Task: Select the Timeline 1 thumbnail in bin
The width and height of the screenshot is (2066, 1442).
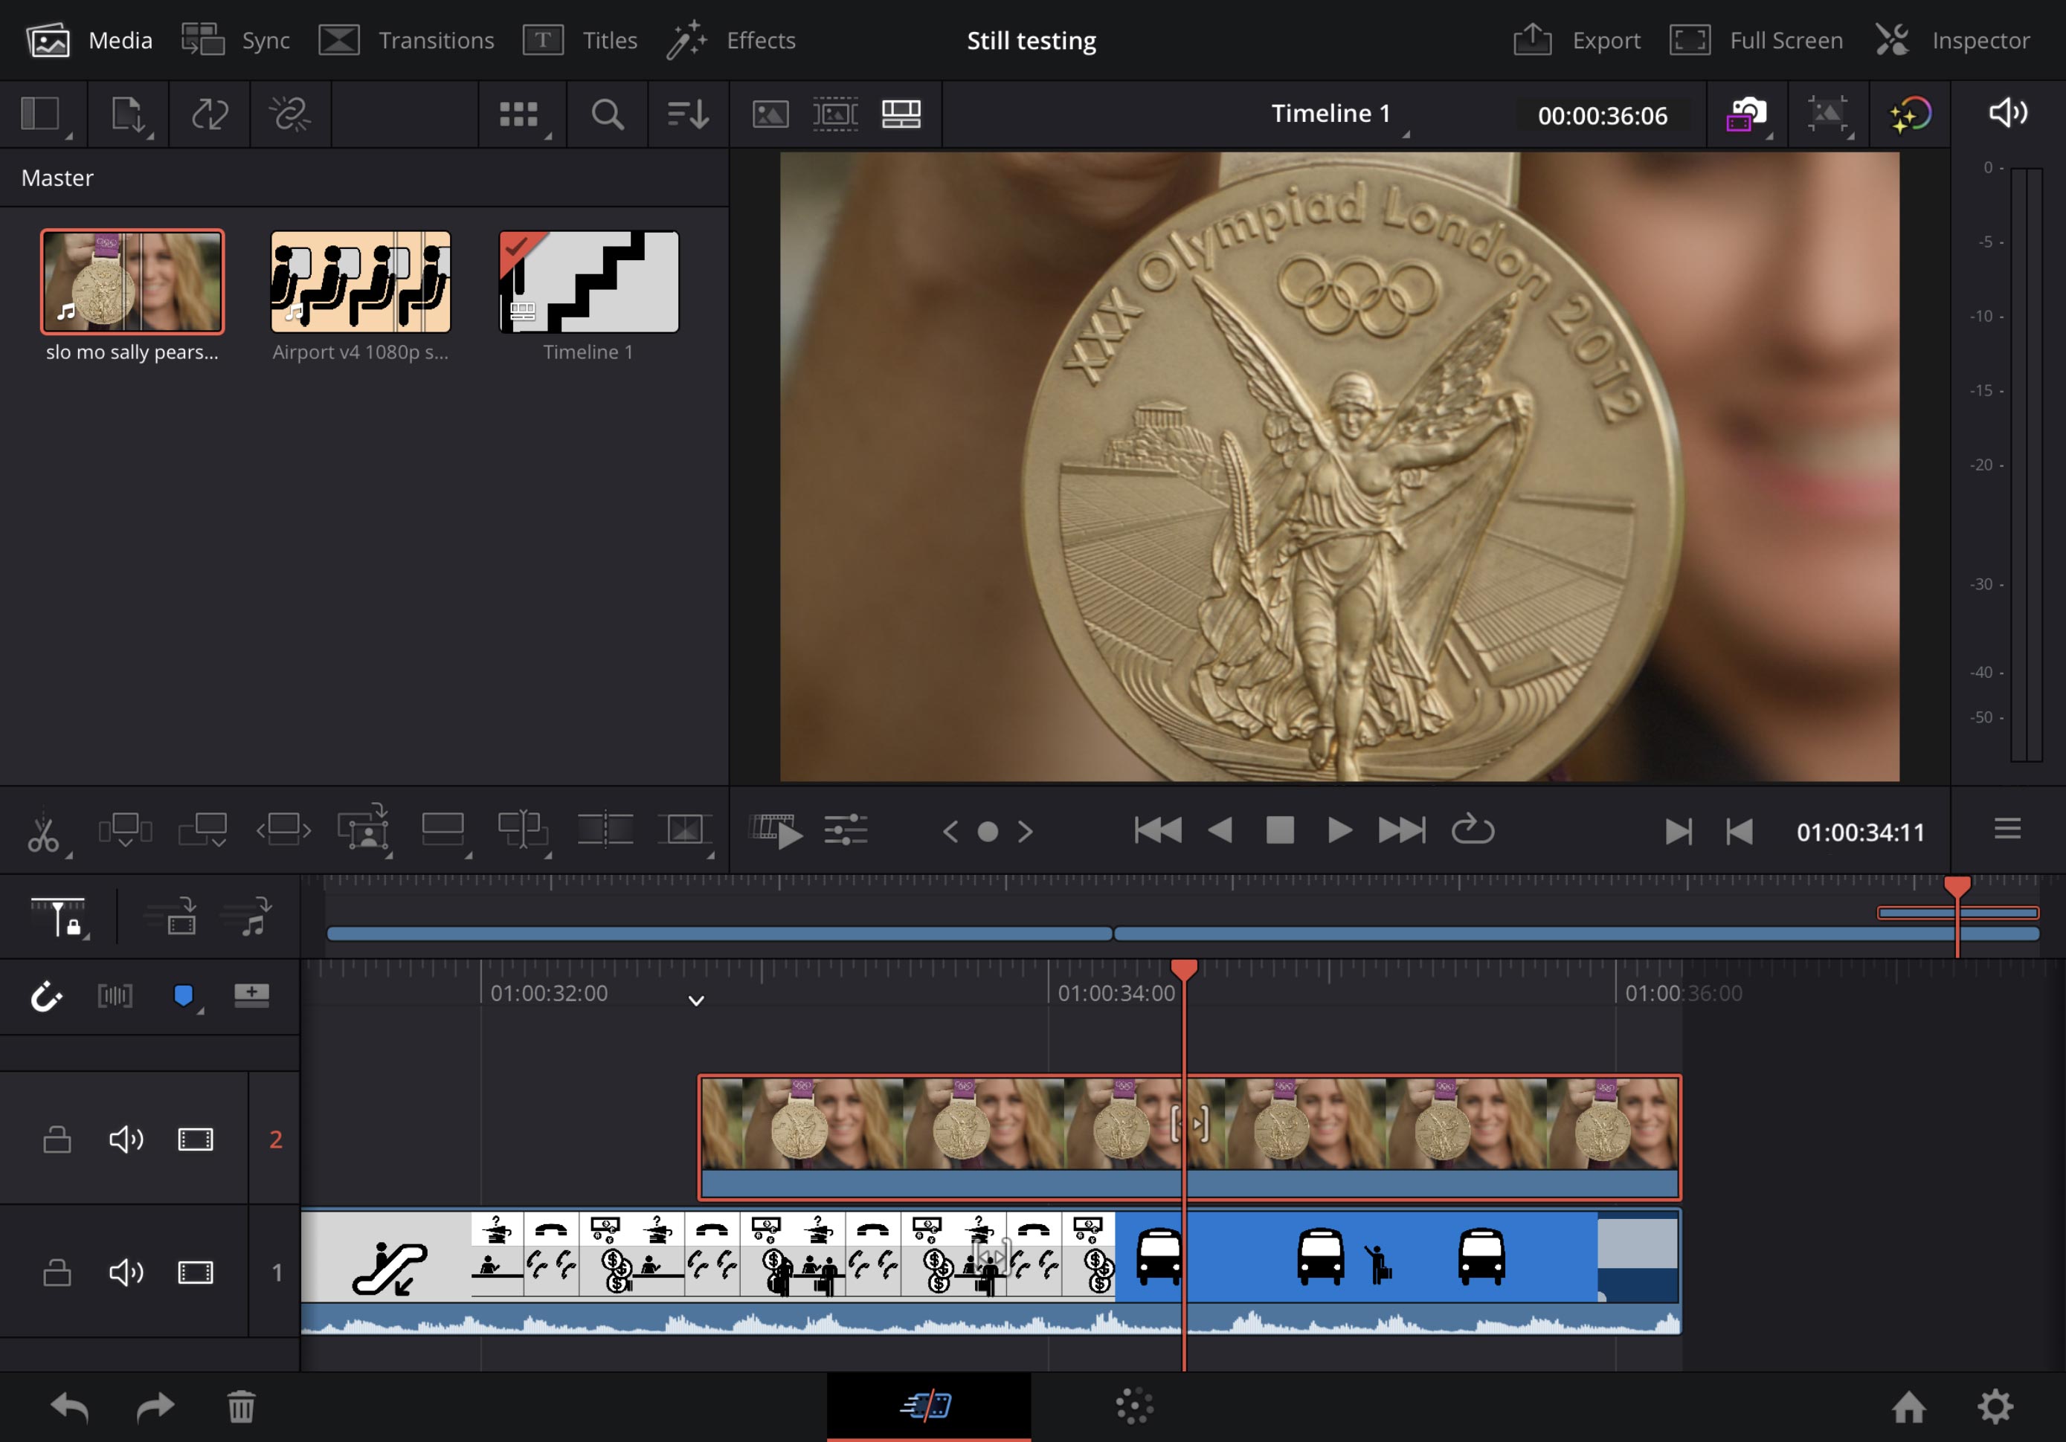Action: (x=590, y=282)
